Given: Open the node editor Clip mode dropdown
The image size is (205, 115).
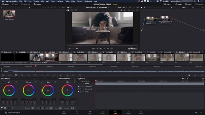Looking at the screenshot, I should click(184, 8).
